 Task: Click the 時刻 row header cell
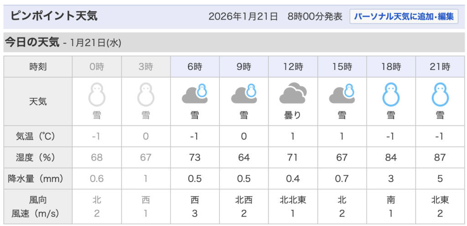[38, 67]
